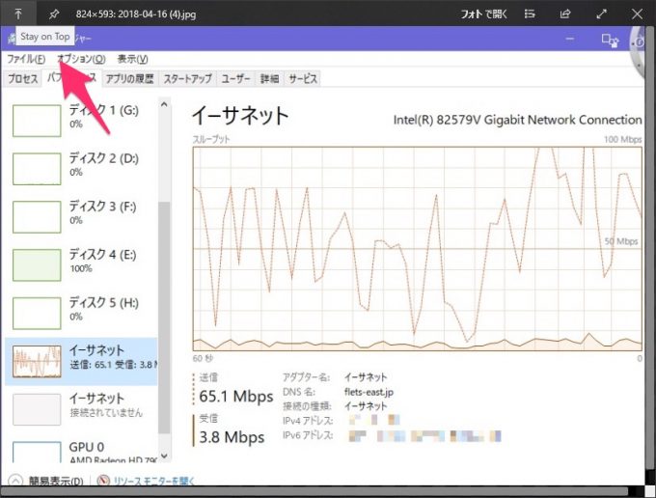Click the Stay on Top arrow icon
The width and height of the screenshot is (656, 498).
pyautogui.click(x=18, y=14)
